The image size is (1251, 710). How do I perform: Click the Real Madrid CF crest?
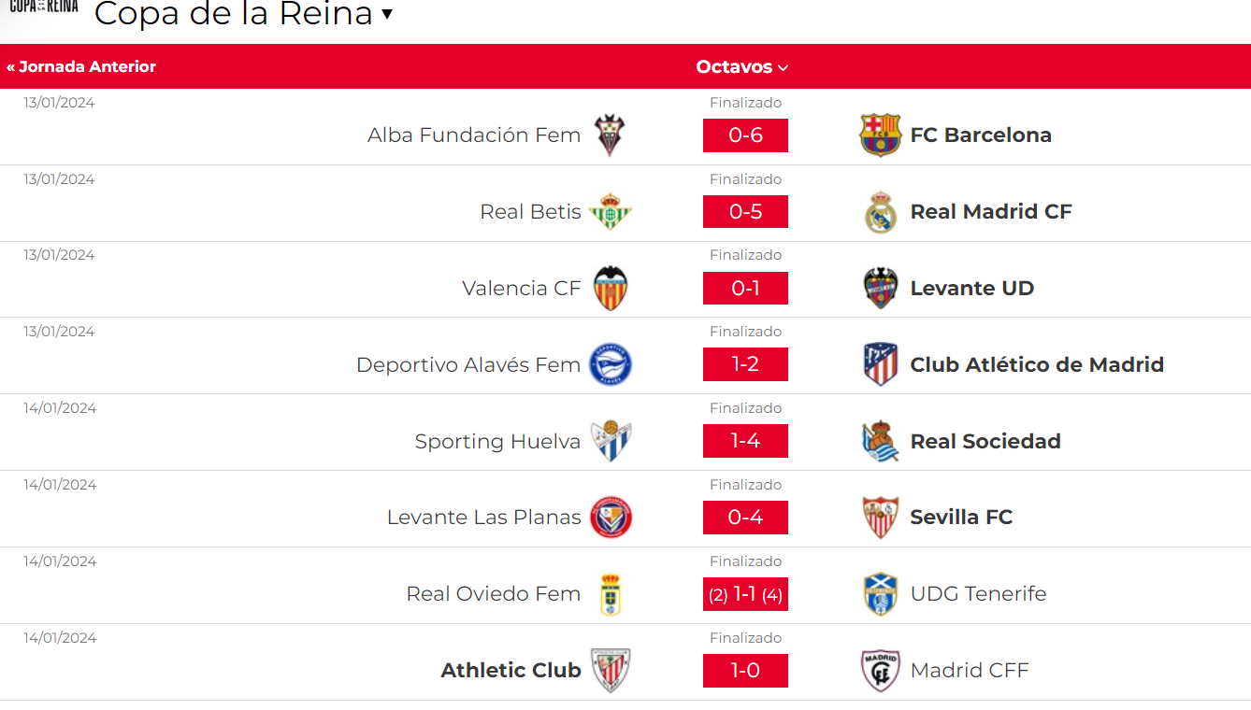pos(880,212)
